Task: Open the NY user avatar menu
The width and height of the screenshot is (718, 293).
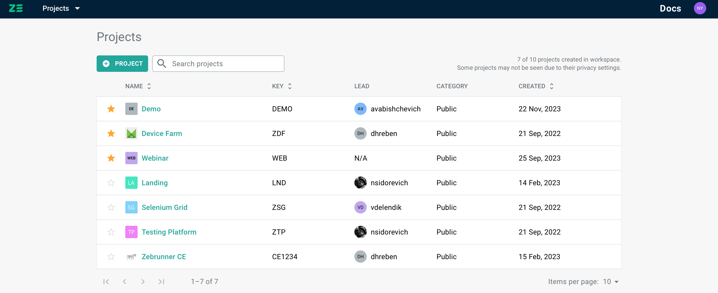Action: pos(700,8)
